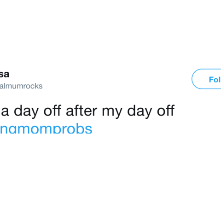The image size is (221, 221).
Task: Select the bold display name ending in 'sa'
Action: click(5, 74)
